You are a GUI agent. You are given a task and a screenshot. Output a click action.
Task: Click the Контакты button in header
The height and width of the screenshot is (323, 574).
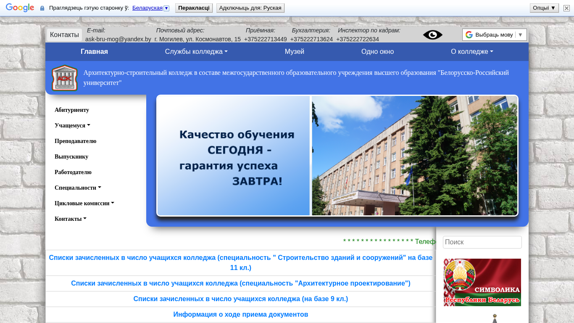tap(64, 35)
